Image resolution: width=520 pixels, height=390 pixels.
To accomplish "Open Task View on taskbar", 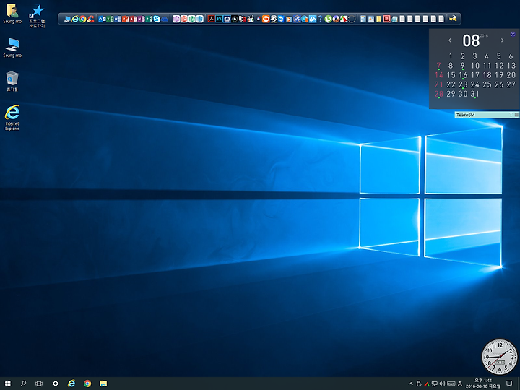I will pyautogui.click(x=39, y=383).
